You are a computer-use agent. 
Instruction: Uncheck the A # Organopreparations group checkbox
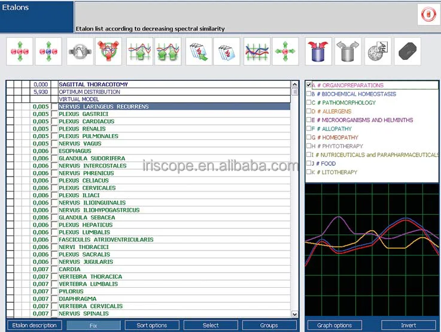pos(309,86)
